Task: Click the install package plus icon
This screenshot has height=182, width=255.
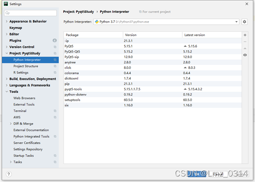Action: [x=245, y=35]
